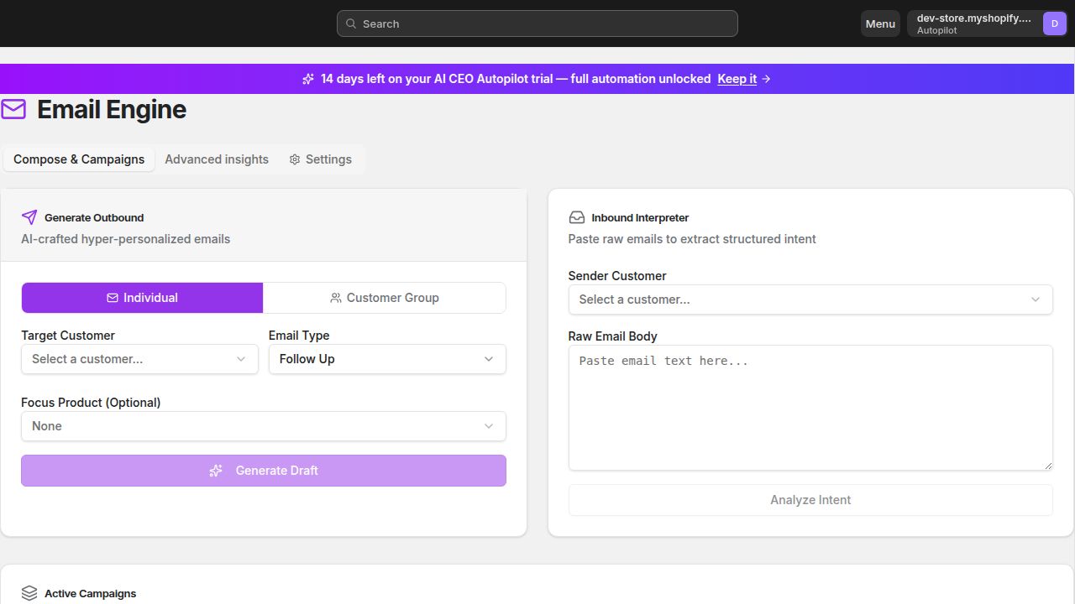Click the 'AI-crafted hyper-personalized emails' text

pos(125,239)
